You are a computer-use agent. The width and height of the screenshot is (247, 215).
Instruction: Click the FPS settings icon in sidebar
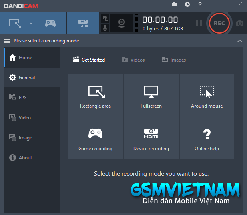(12, 97)
